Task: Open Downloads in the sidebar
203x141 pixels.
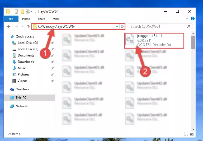Action: click(26, 62)
